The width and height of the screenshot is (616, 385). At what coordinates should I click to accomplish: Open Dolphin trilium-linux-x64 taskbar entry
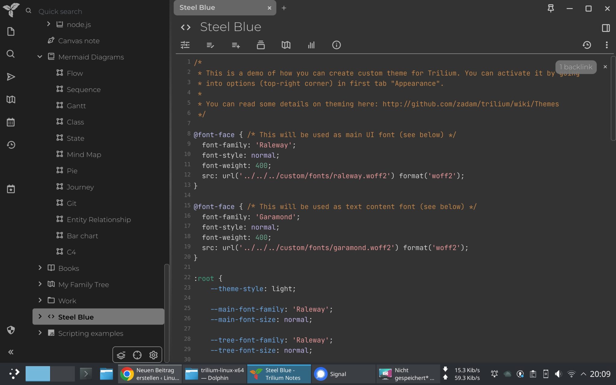point(214,374)
